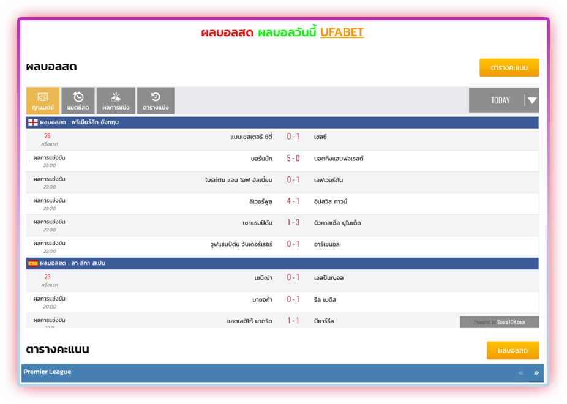
Task: Click the ผลบอลสด : ลา ลีกา สเปน league header
Action: click(x=282, y=263)
